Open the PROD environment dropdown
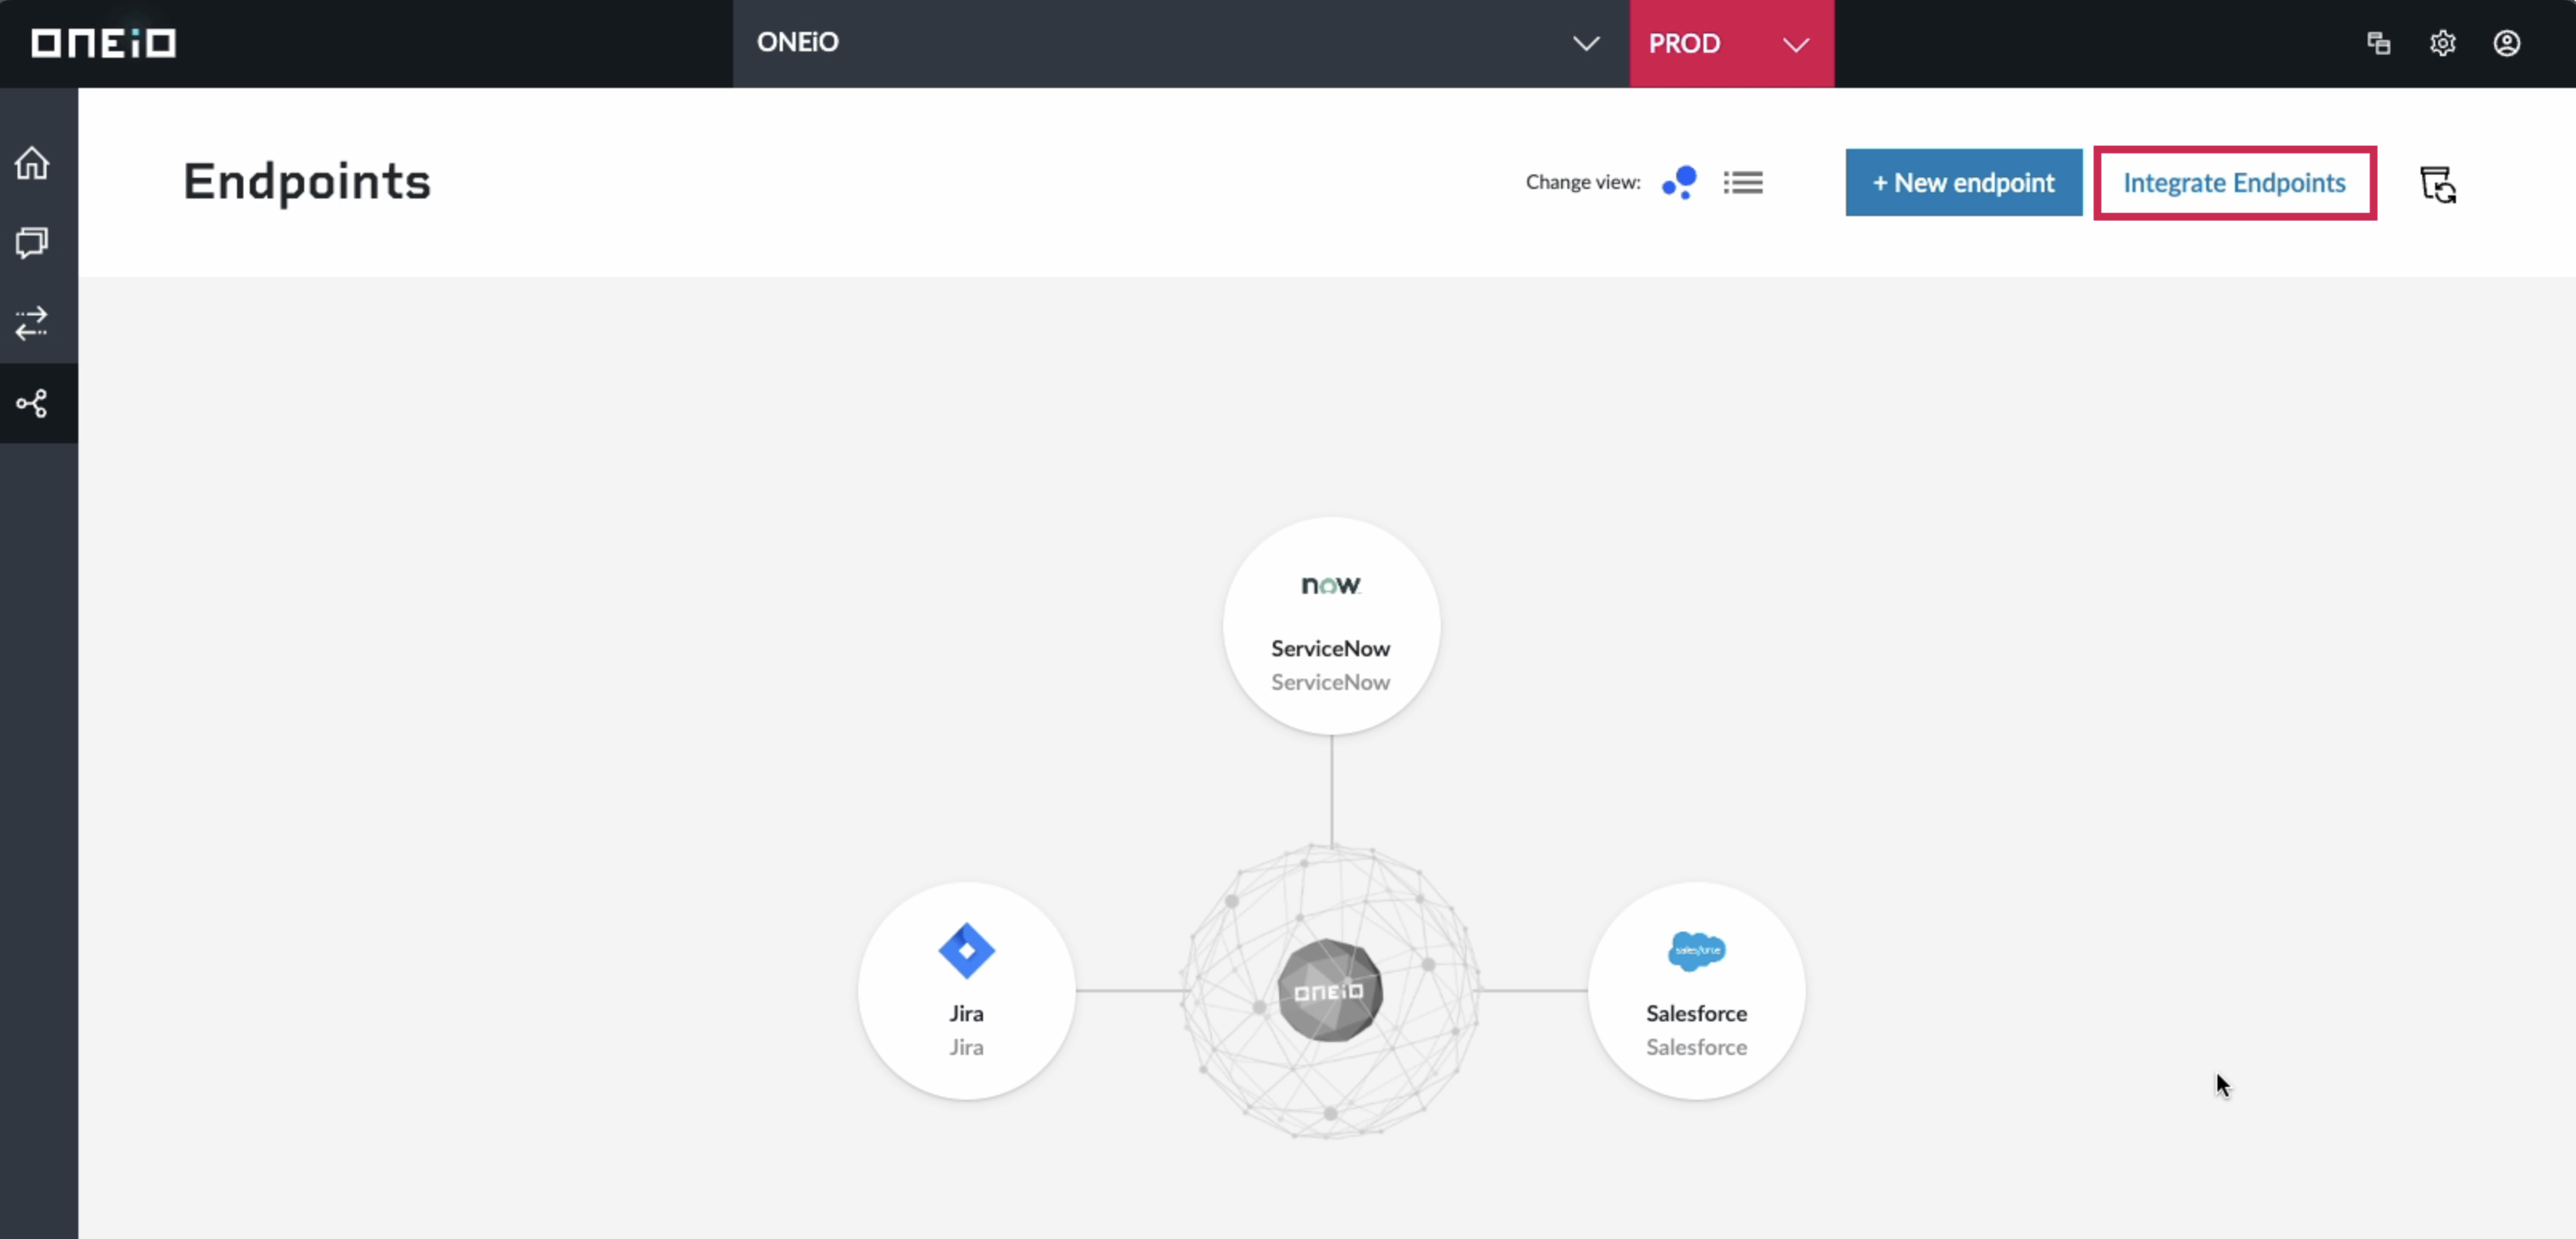 tap(1732, 43)
